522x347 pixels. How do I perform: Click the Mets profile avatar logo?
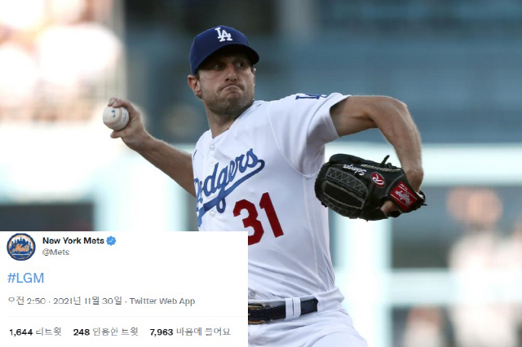pos(21,247)
